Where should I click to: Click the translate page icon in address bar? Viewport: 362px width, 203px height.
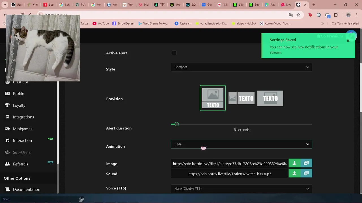(290, 15)
